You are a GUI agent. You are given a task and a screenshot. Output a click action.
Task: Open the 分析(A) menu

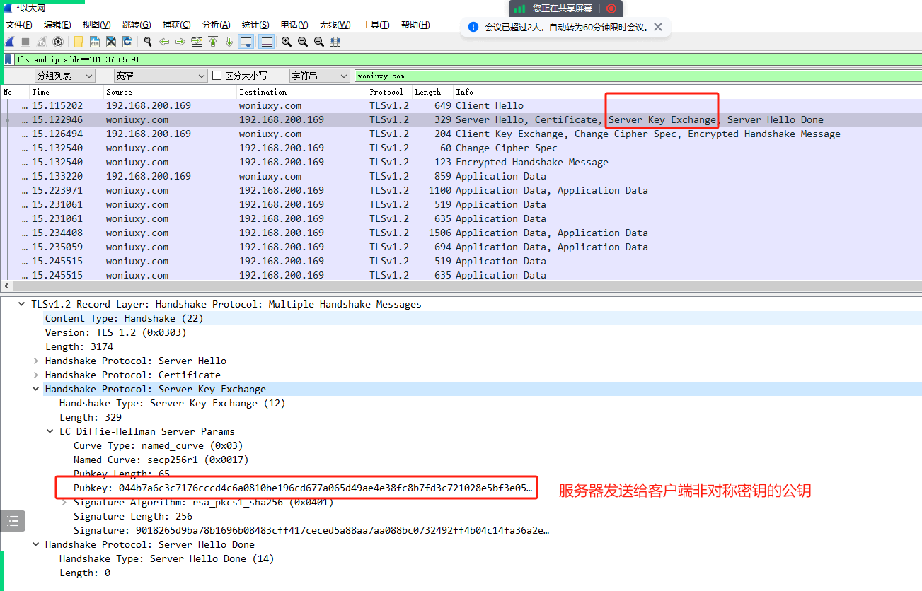click(216, 25)
